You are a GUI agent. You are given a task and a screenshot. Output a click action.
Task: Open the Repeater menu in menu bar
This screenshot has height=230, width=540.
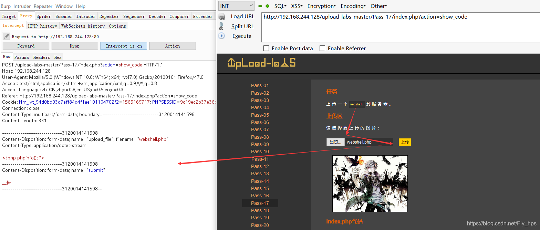43,6
